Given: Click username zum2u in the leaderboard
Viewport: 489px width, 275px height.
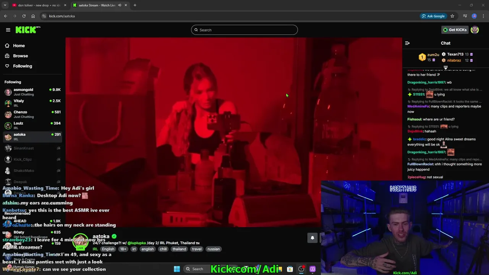Looking at the screenshot, I should (433, 55).
